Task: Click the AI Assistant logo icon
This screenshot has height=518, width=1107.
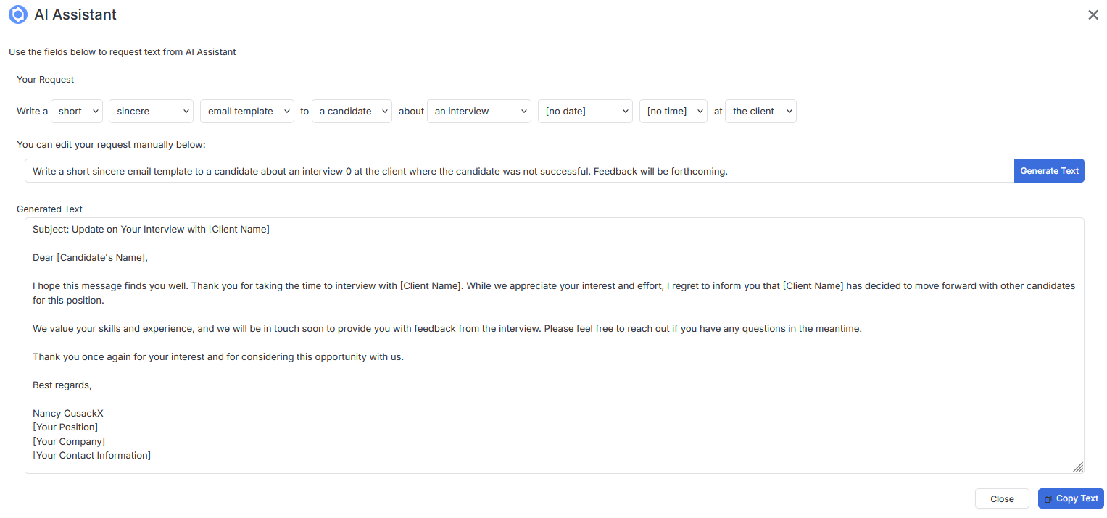Action: pos(17,14)
